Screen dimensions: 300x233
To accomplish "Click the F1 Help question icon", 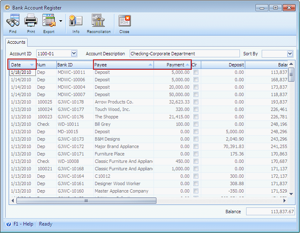I will coord(9,224).
